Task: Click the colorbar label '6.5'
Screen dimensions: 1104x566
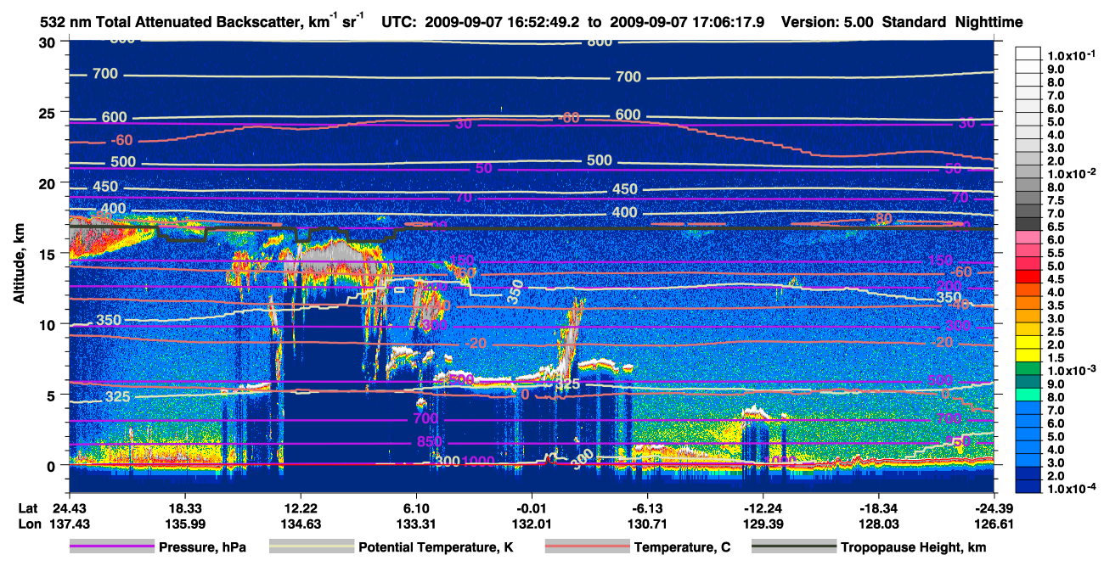Action: (1055, 227)
